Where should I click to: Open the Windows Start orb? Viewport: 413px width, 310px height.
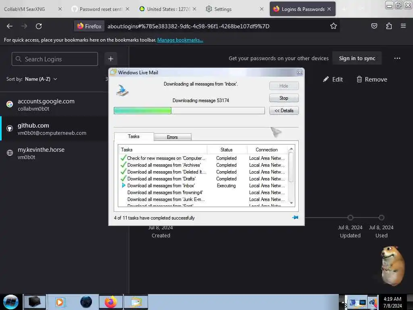[x=11, y=302]
